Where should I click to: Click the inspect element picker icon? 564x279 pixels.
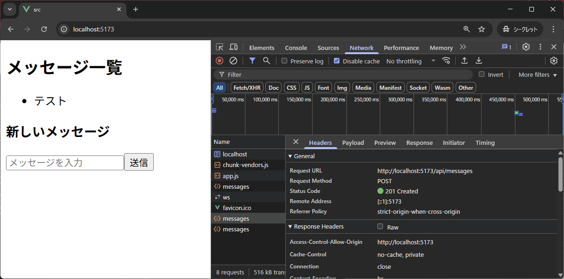coord(219,47)
